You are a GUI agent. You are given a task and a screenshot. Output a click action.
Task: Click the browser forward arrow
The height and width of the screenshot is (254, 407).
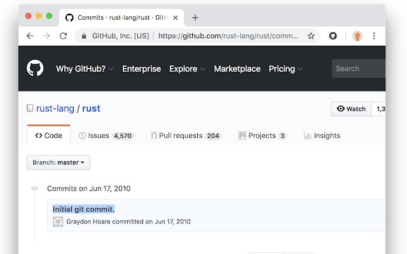[x=46, y=36]
